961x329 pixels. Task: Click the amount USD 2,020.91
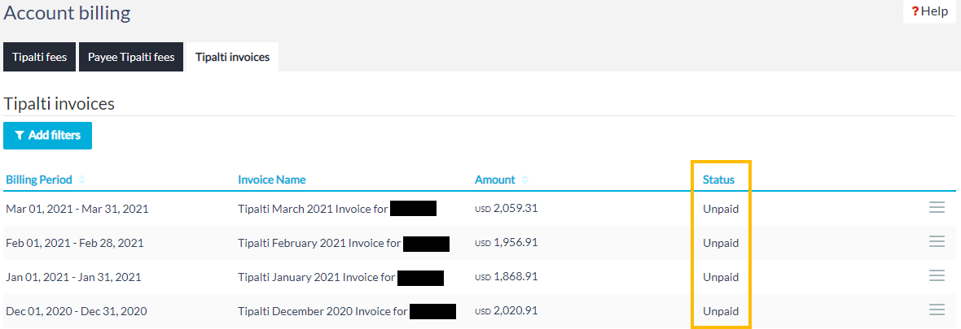[x=507, y=310]
